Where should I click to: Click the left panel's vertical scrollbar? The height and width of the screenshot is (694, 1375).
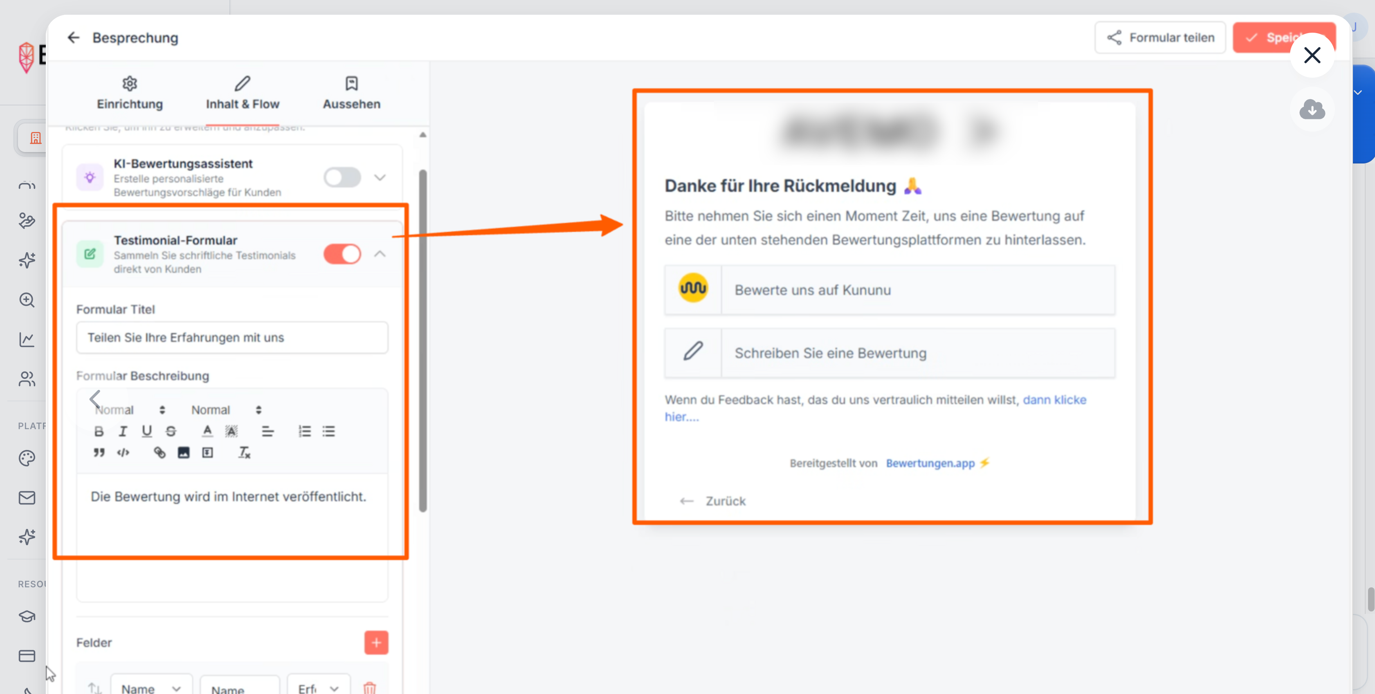coord(423,340)
